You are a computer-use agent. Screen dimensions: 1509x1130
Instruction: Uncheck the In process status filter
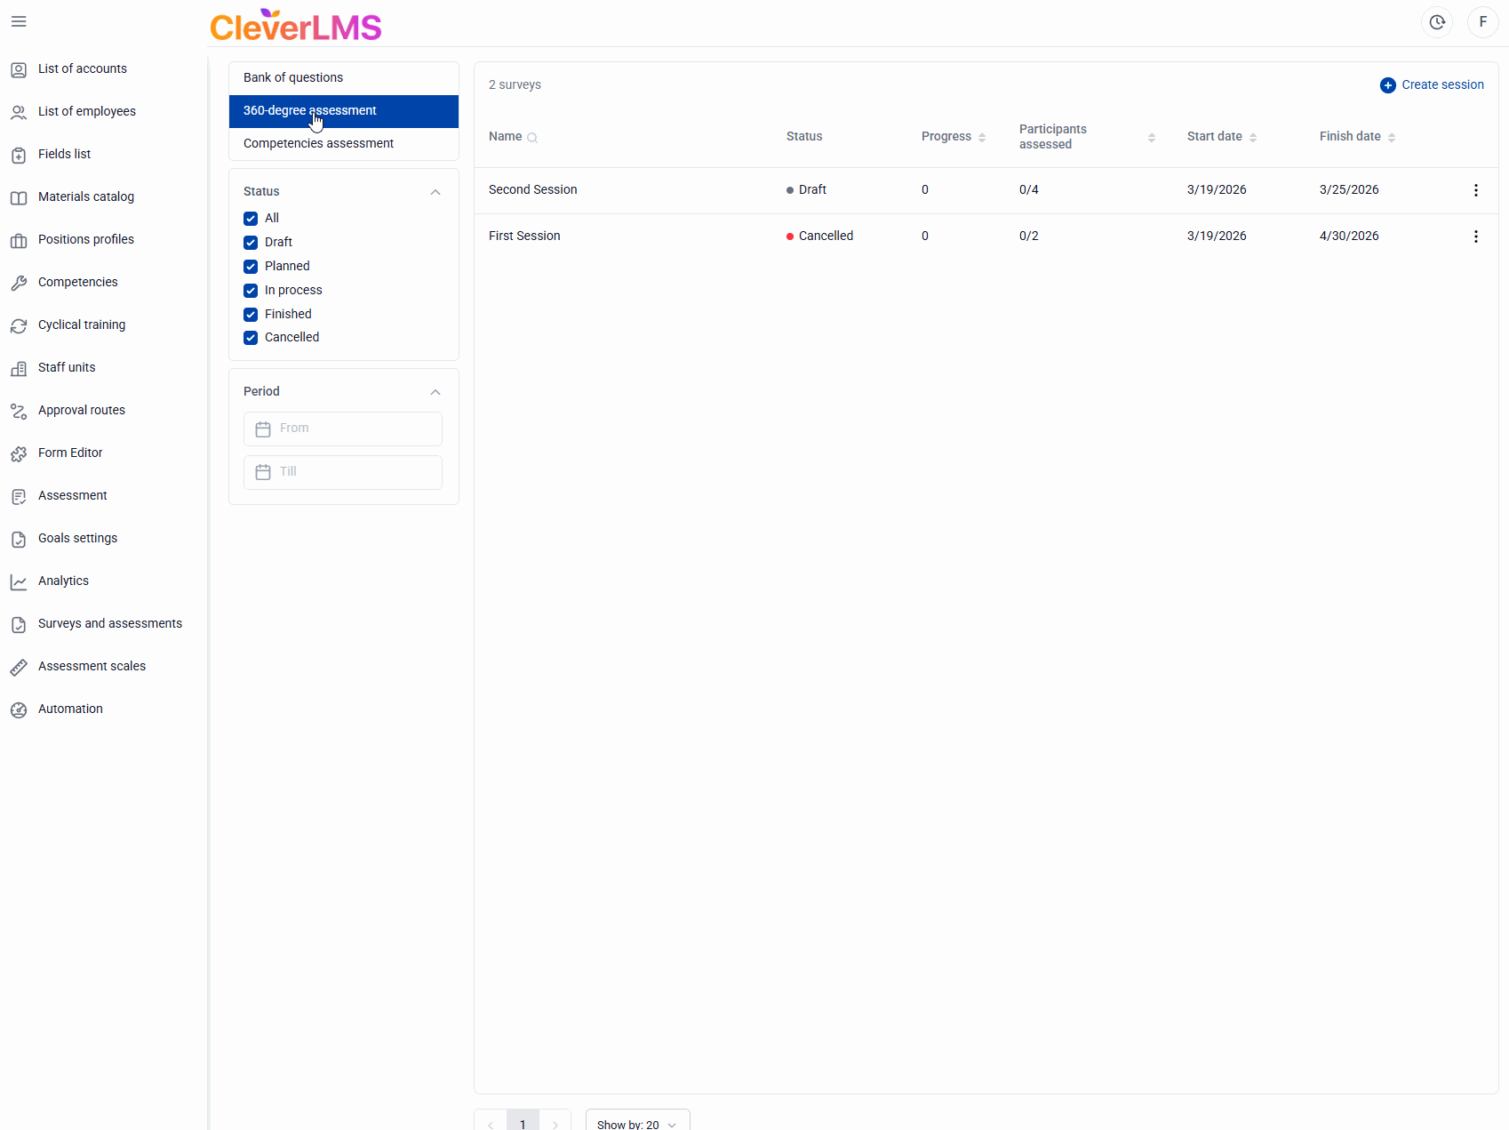click(251, 291)
